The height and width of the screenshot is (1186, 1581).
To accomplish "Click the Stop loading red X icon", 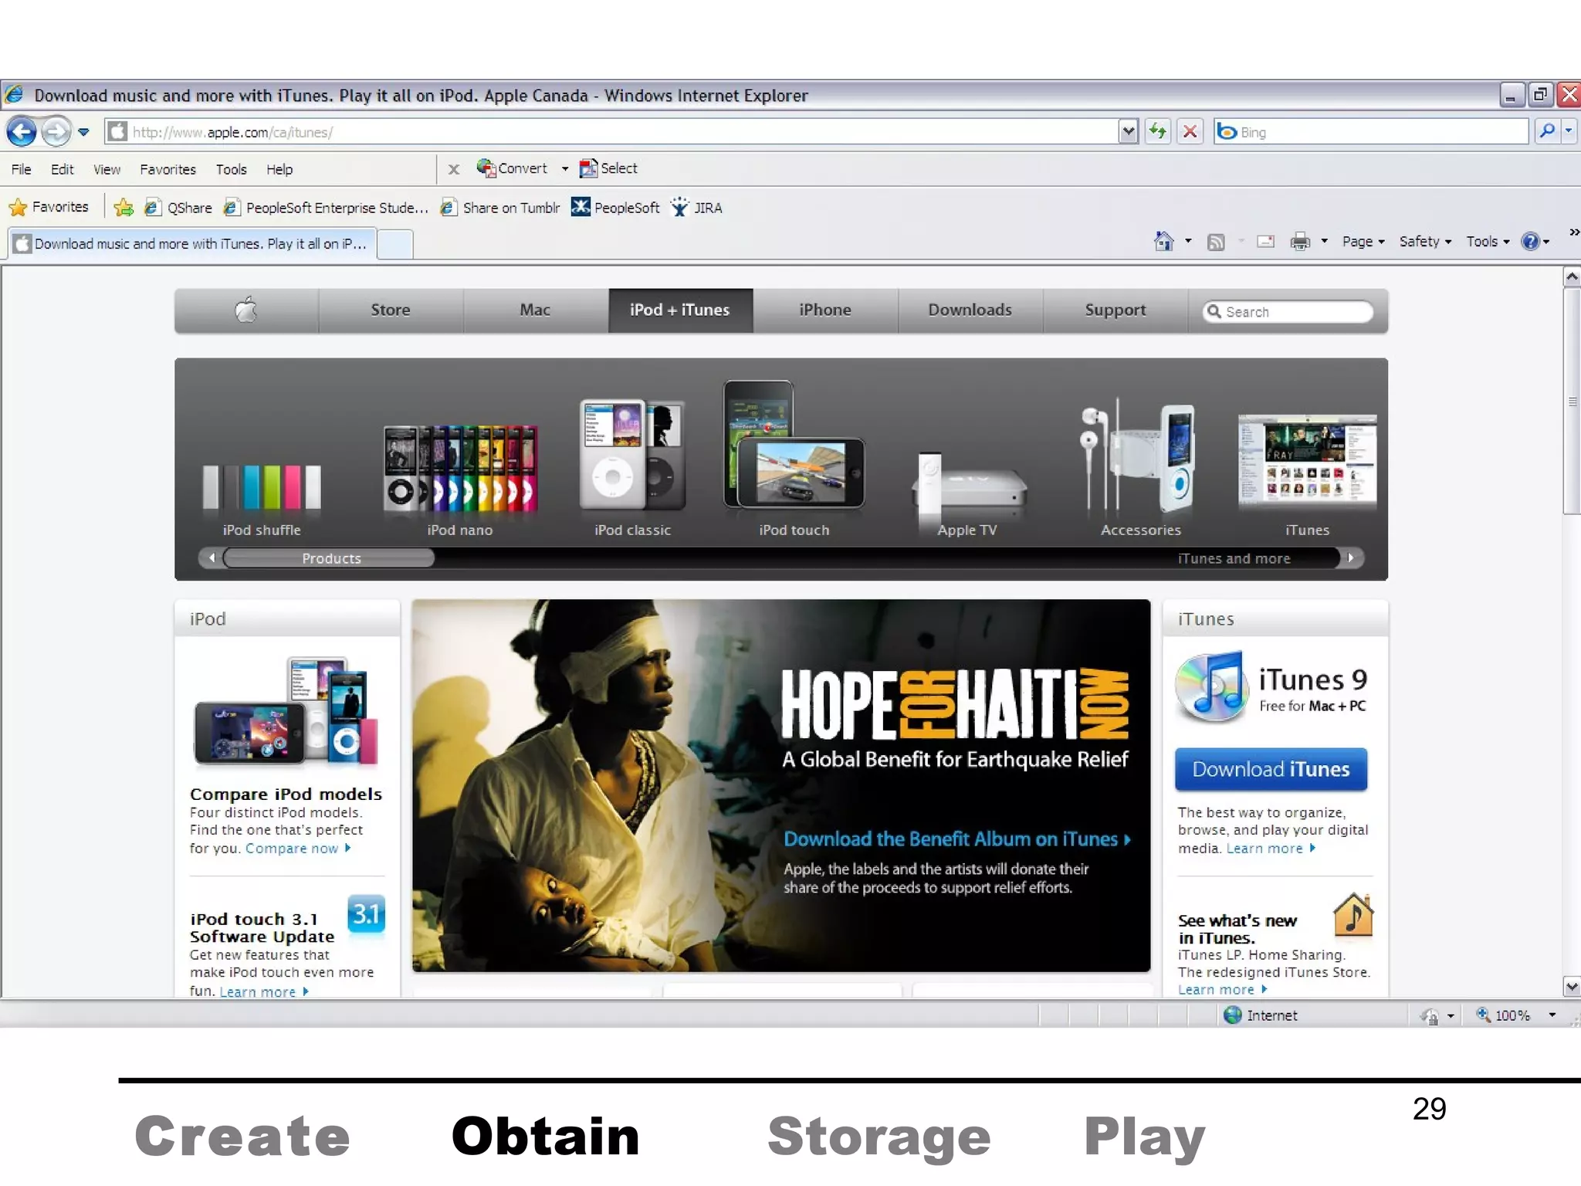I will click(1190, 132).
